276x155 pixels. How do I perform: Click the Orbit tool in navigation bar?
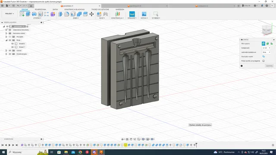(x=122, y=139)
